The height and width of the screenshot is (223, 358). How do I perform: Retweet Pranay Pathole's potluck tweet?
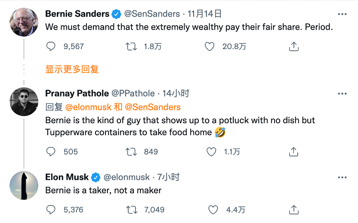(131, 152)
